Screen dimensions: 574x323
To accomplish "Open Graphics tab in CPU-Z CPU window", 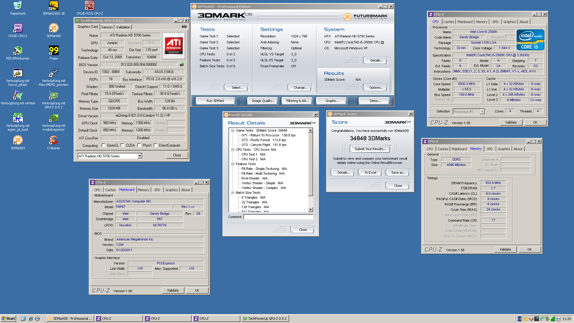I will (509, 22).
